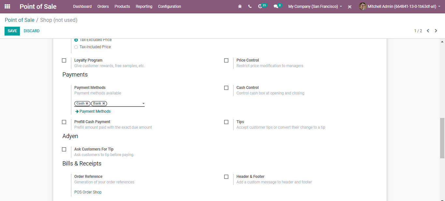This screenshot has height=201, width=445.
Task: Click the POS Order Shop value
Action: (x=88, y=192)
